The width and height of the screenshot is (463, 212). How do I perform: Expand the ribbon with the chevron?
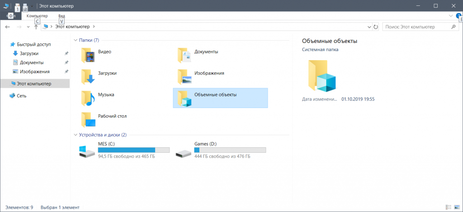pos(450,16)
